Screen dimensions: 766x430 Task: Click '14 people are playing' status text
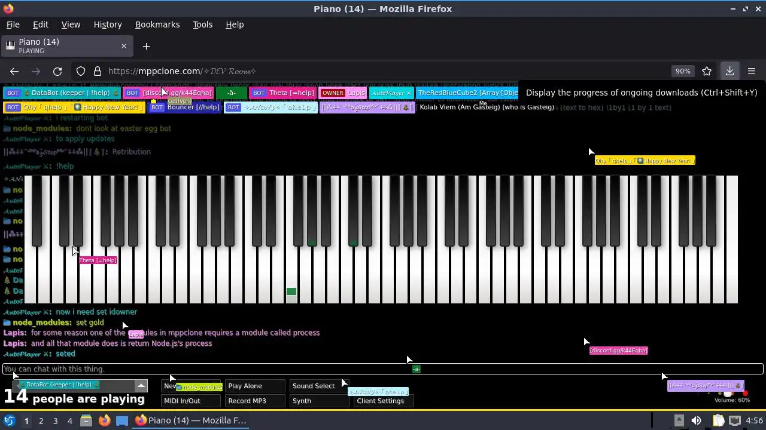[74, 397]
